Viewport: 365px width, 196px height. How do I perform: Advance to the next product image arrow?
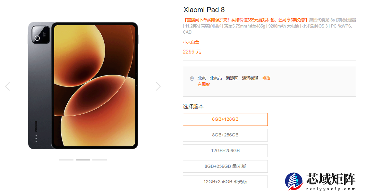pos(158,86)
